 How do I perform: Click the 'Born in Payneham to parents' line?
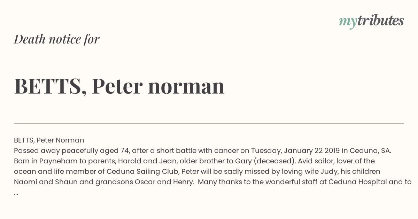(194, 161)
